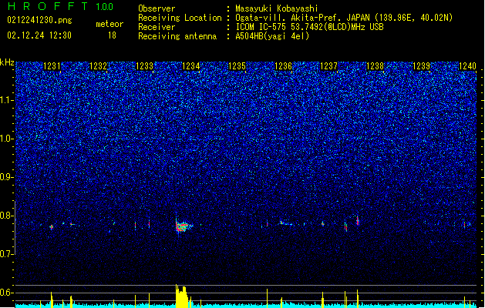Click the meteor count value 18

click(x=112, y=35)
